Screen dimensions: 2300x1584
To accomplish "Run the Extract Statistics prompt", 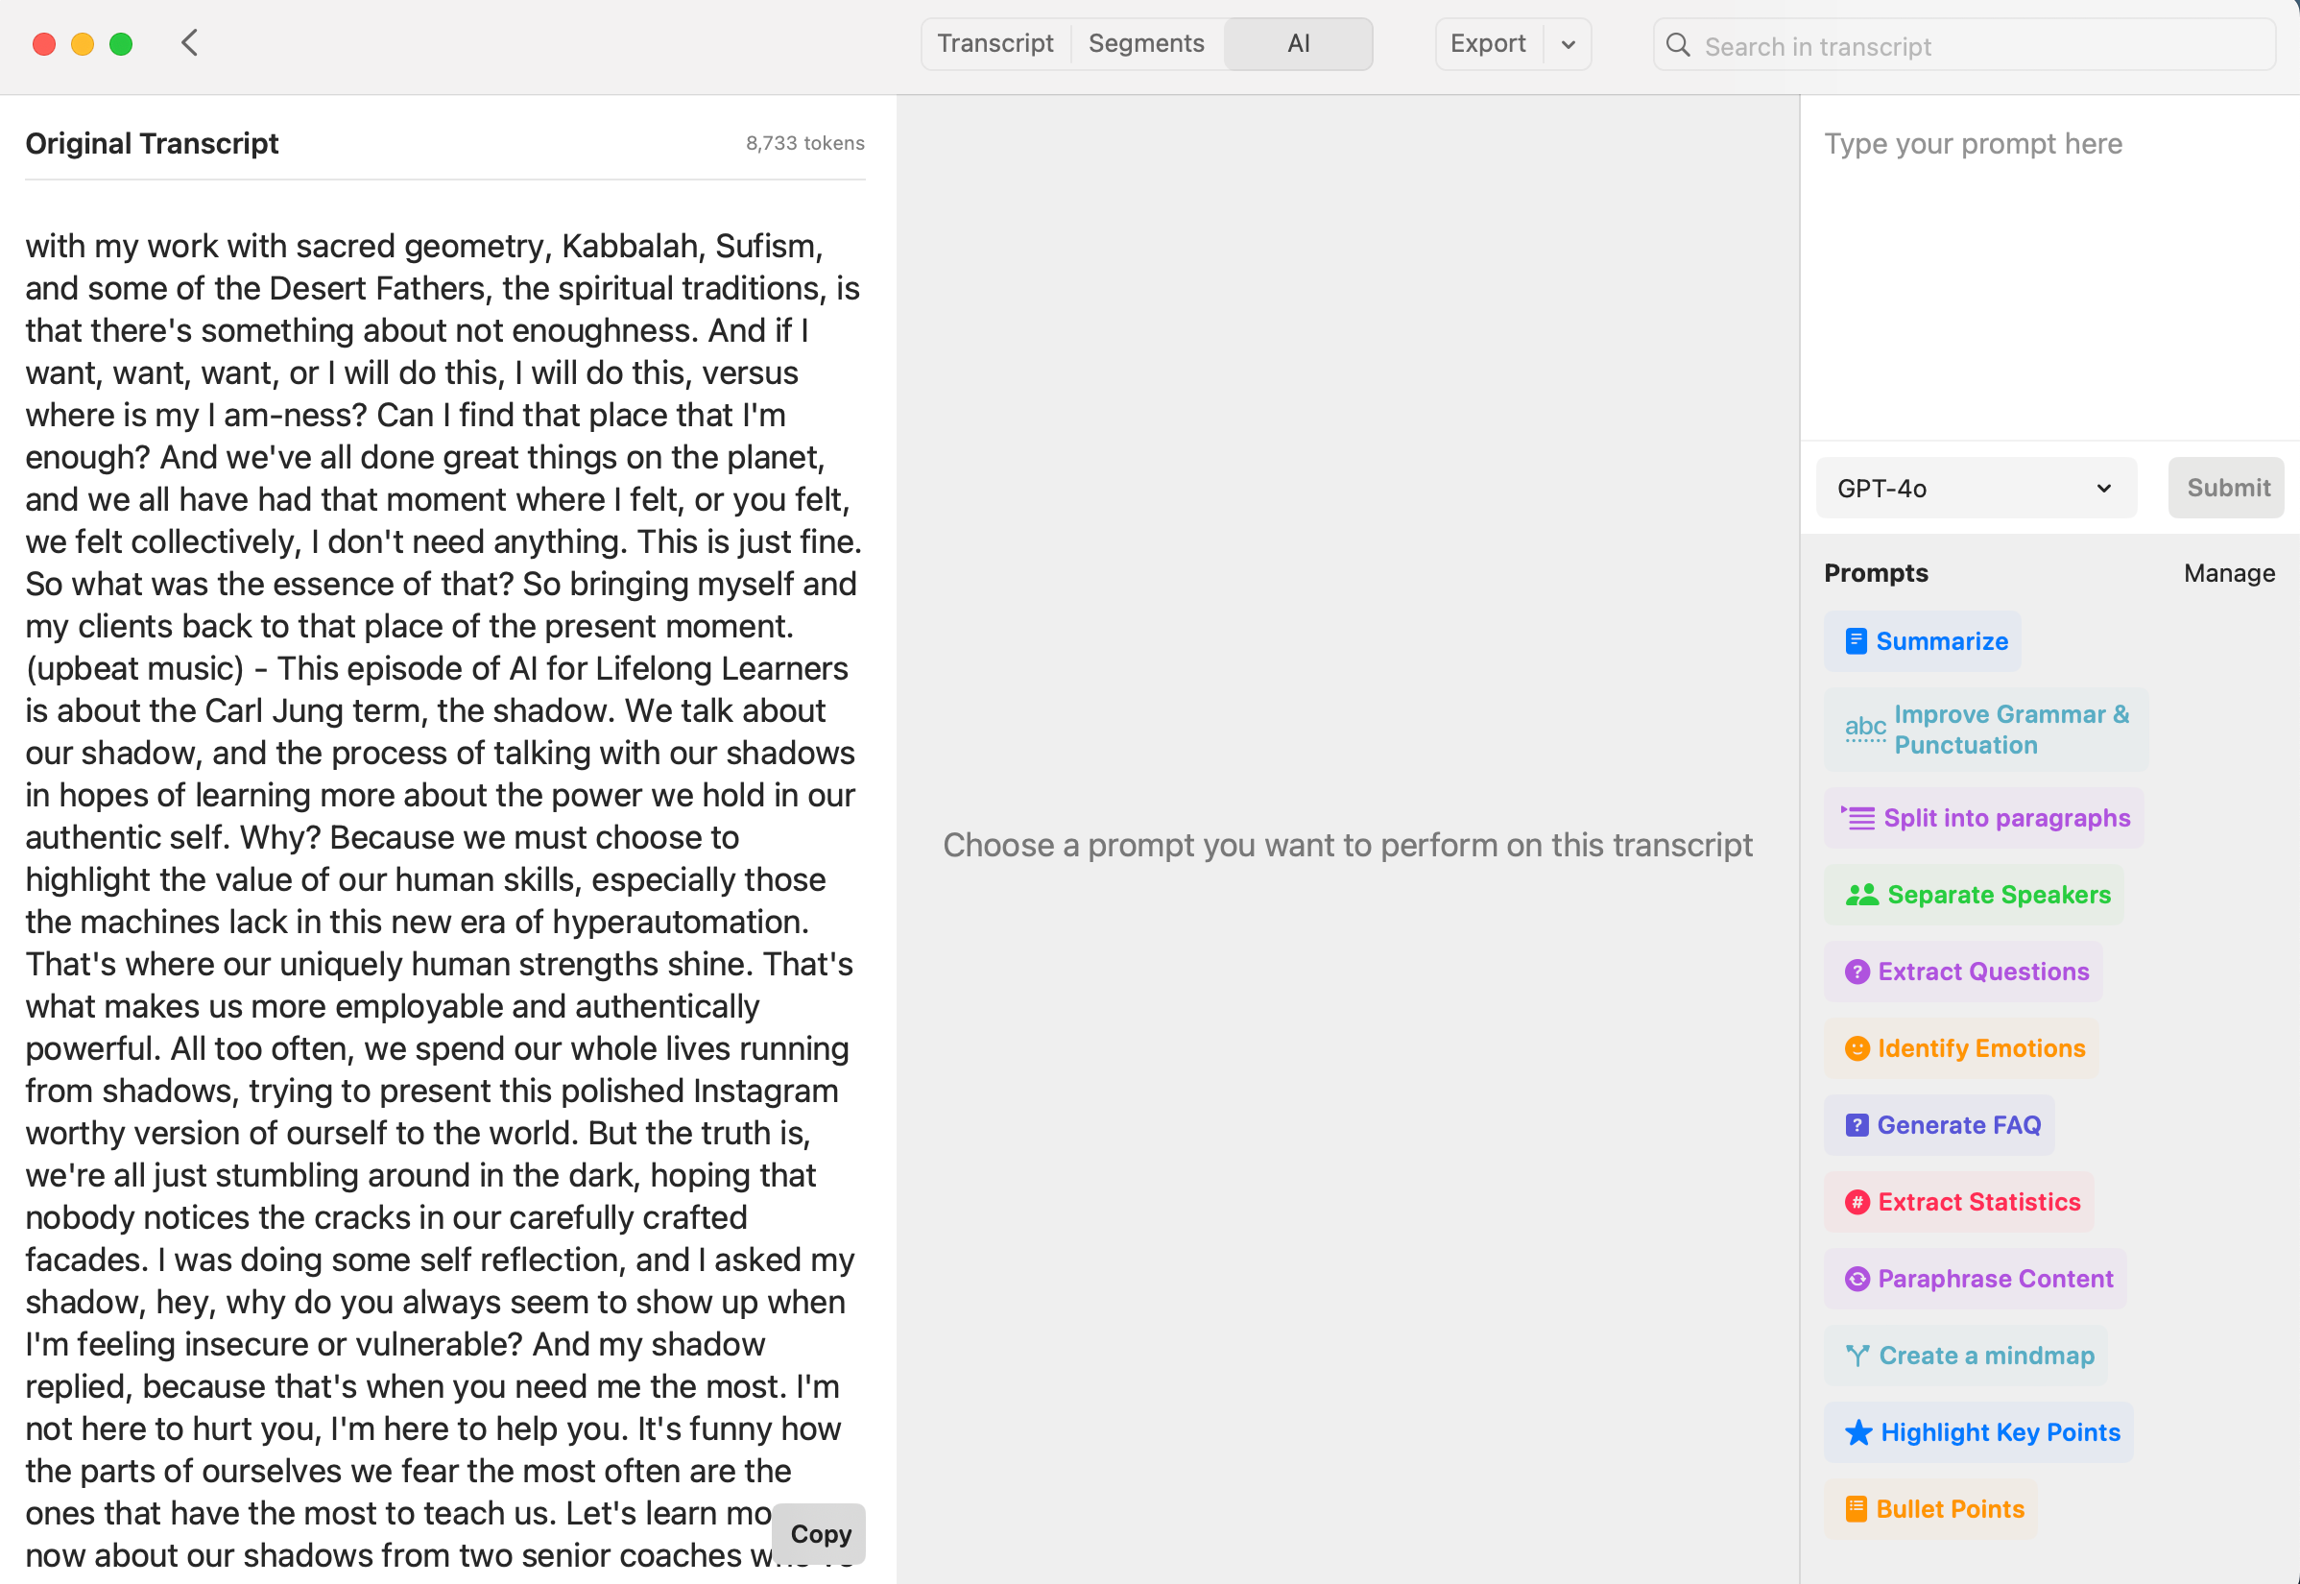I will click(x=1958, y=1202).
